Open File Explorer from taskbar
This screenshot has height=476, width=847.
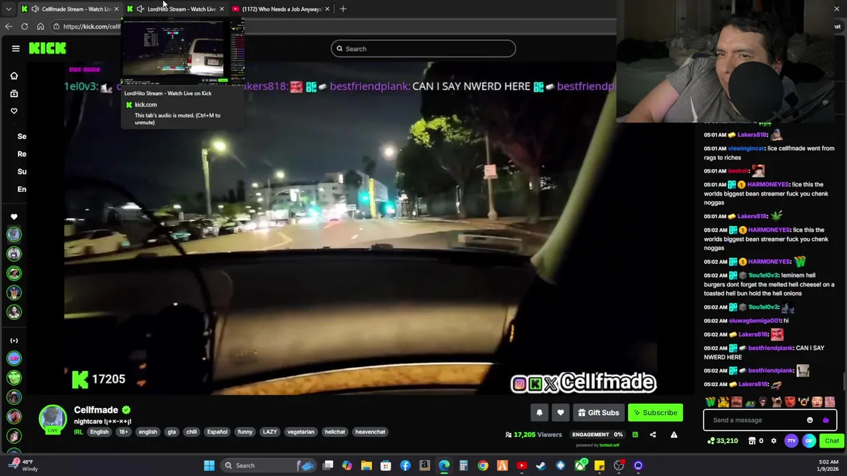(367, 465)
